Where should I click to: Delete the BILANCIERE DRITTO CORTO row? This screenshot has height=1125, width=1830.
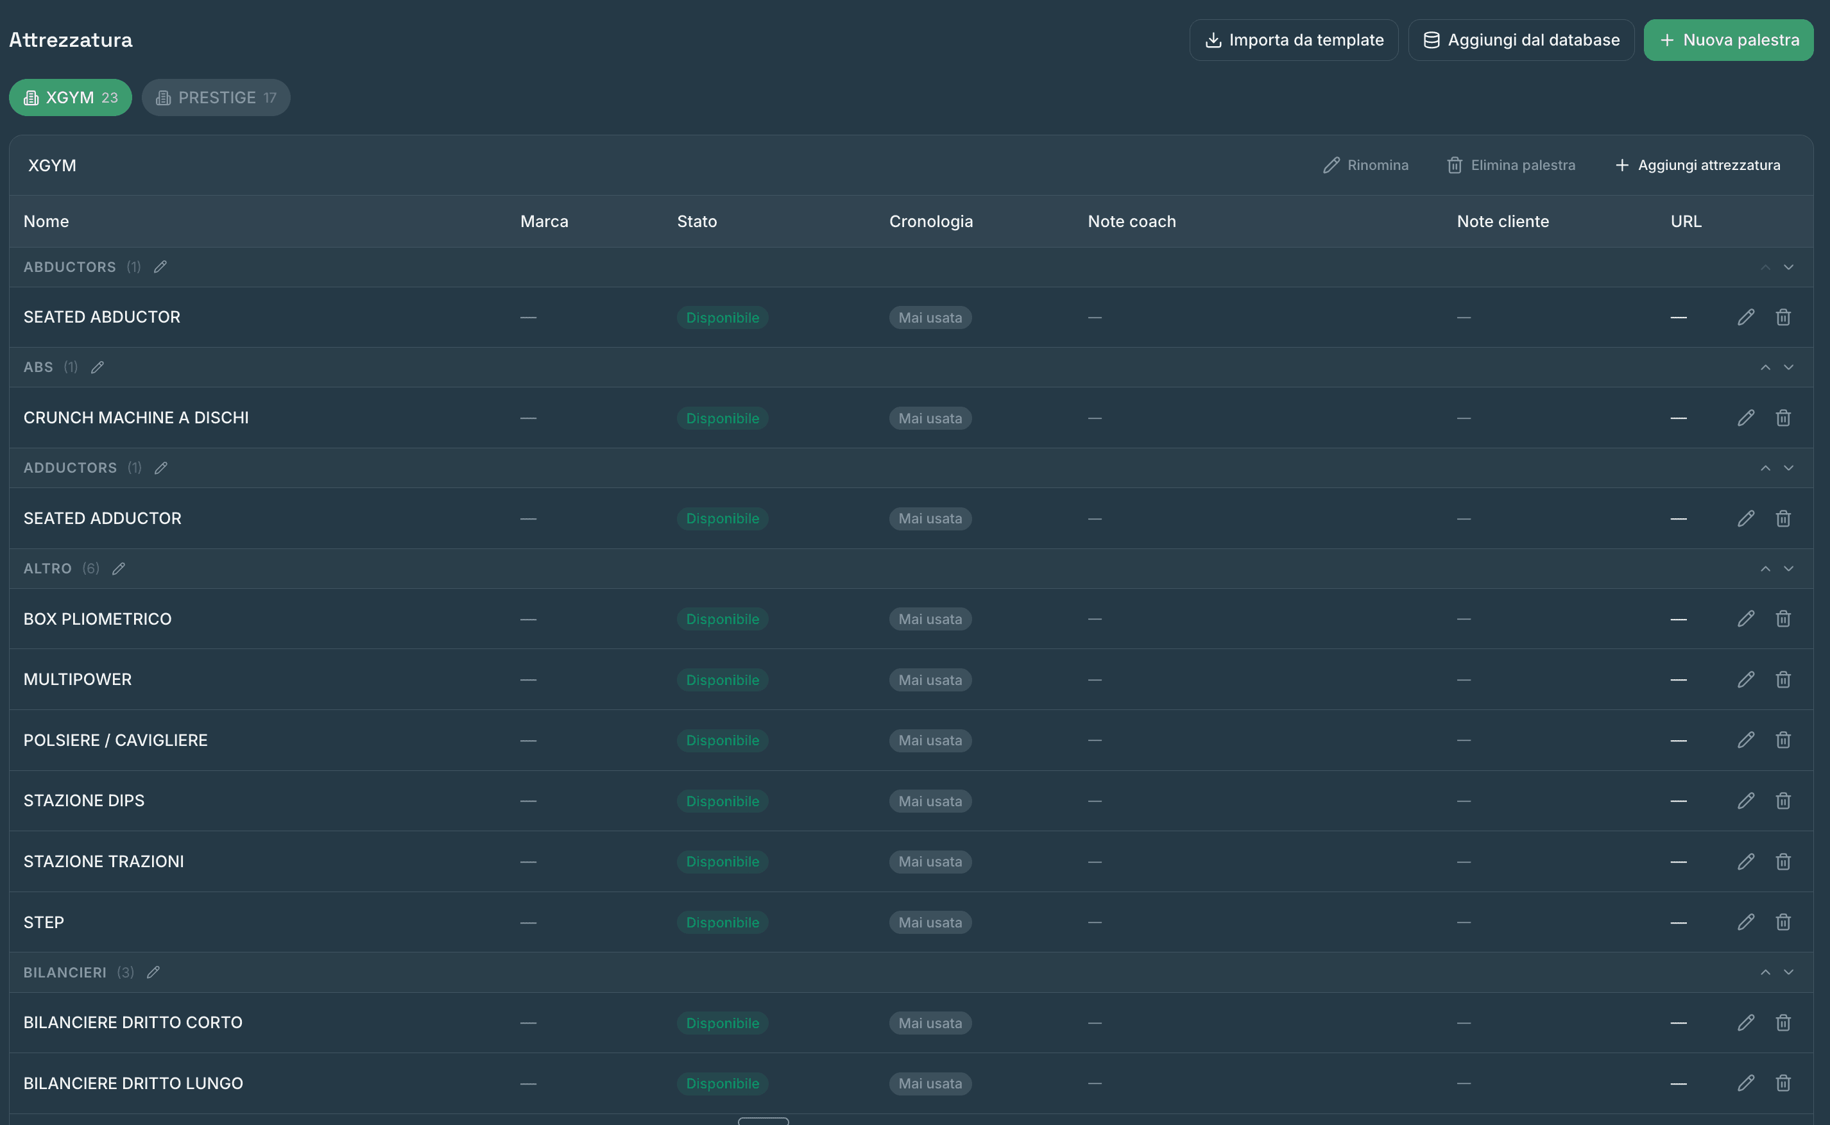coord(1783,1022)
